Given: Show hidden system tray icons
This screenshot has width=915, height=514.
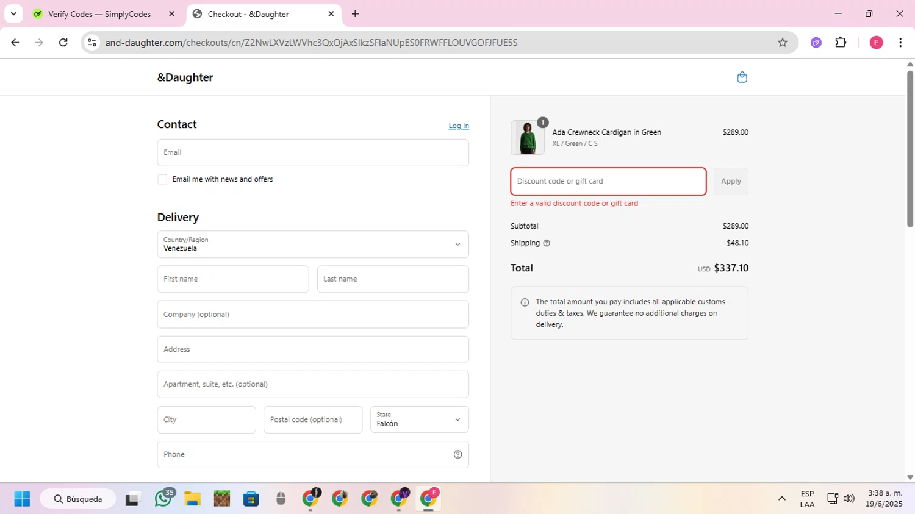Looking at the screenshot, I should 781,499.
